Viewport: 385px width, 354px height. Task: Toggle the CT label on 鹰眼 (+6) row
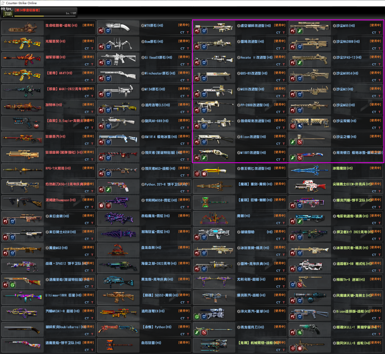point(278,223)
